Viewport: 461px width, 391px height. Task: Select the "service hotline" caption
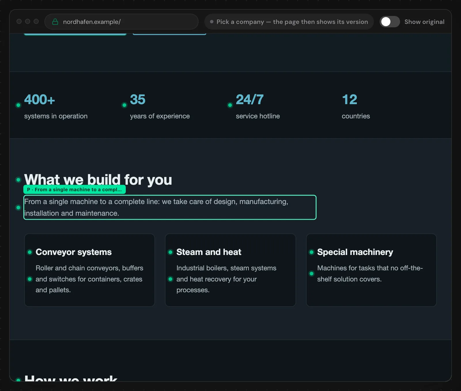coord(258,116)
